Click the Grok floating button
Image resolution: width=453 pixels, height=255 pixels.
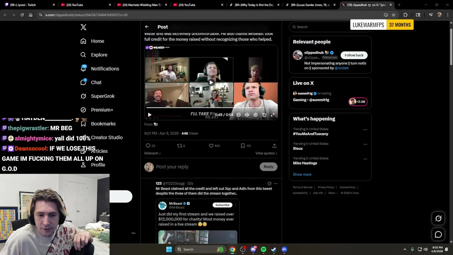(x=438, y=219)
